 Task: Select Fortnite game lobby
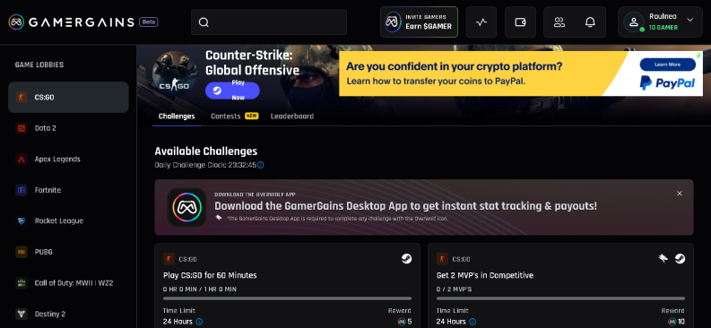[x=68, y=190]
